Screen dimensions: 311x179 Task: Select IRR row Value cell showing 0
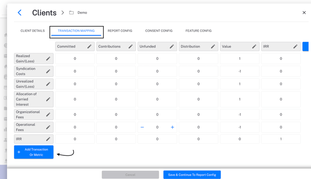[x=240, y=139]
